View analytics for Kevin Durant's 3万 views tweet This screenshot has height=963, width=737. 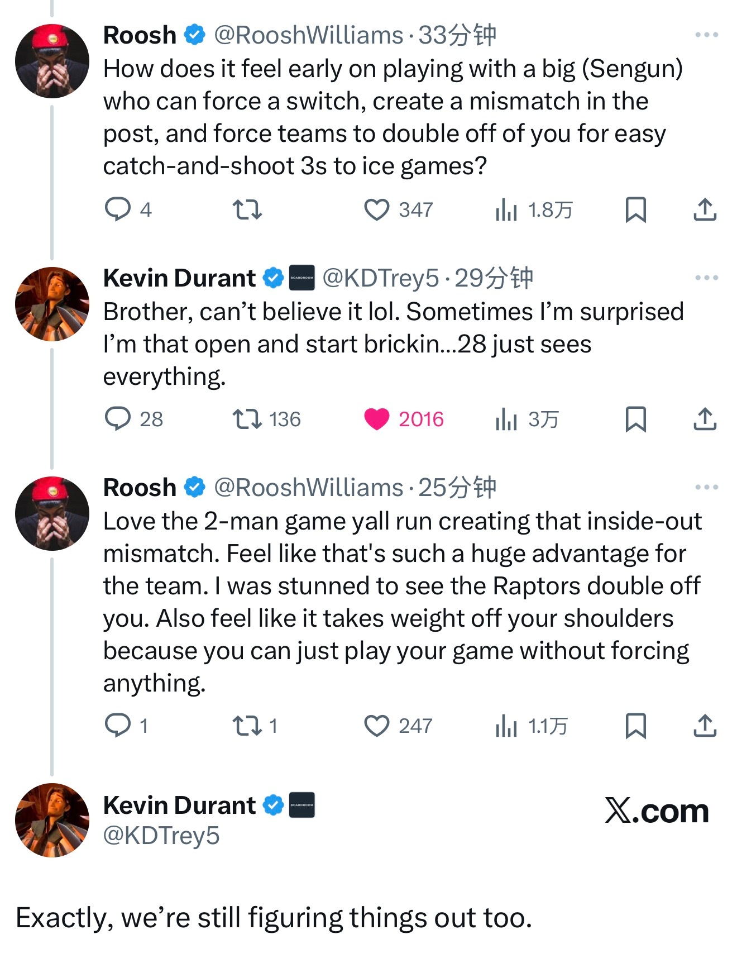pos(506,419)
